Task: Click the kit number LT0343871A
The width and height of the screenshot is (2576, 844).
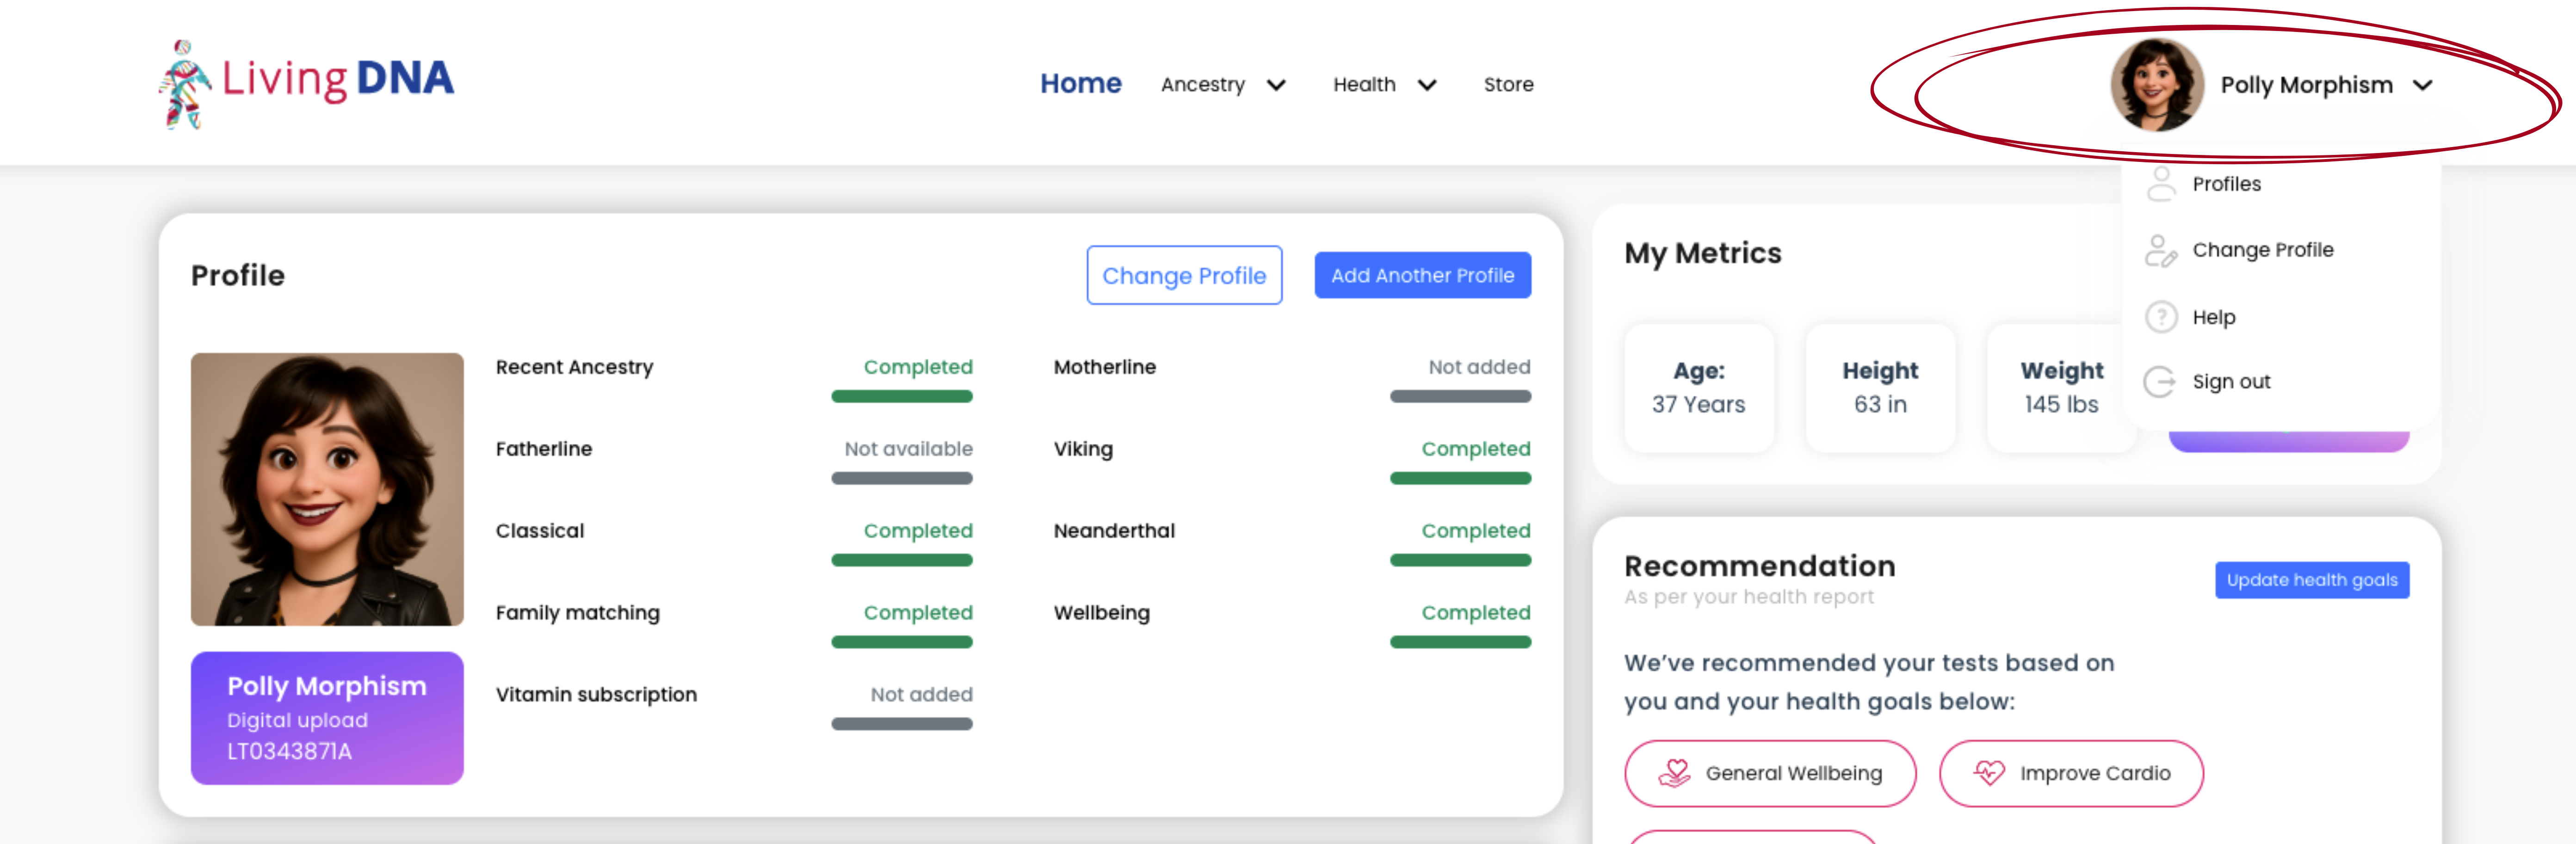Action: 289,752
